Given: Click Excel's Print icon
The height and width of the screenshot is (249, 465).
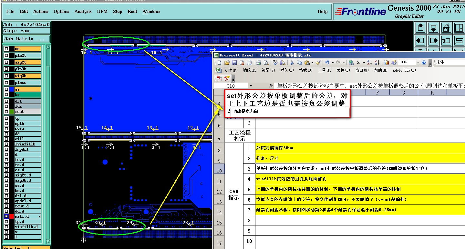Looking at the screenshot, I should pyautogui.click(x=258, y=63).
